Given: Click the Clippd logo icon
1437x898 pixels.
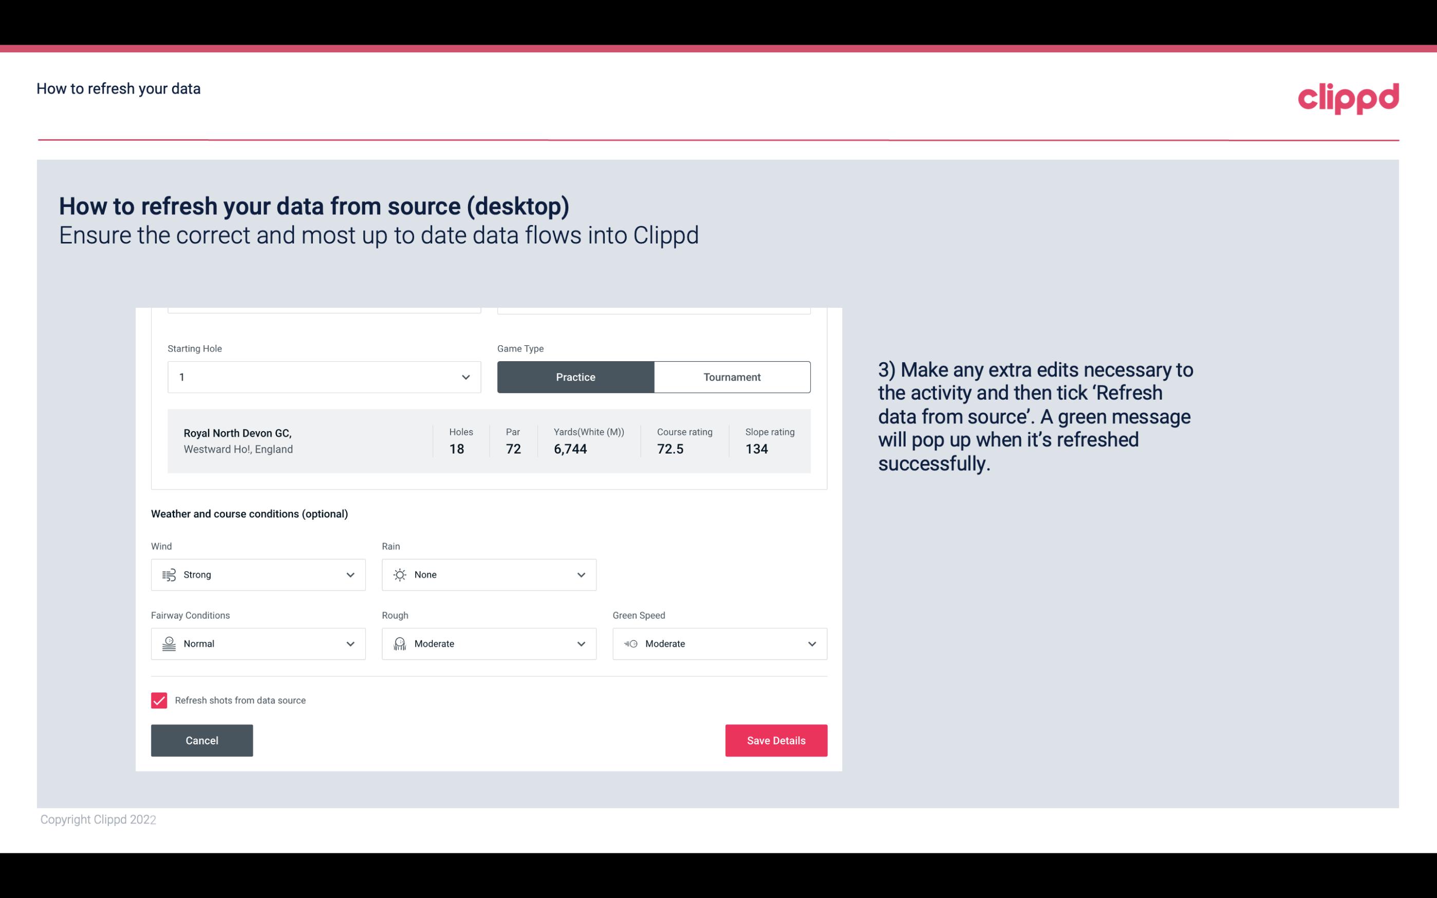Looking at the screenshot, I should (x=1348, y=97).
